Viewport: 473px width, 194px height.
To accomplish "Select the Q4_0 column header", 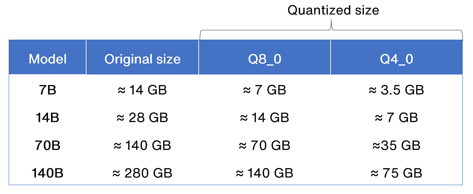I will [396, 59].
